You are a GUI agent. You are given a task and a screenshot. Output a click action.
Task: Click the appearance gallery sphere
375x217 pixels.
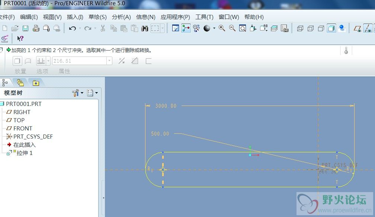pyautogui.click(x=207, y=28)
